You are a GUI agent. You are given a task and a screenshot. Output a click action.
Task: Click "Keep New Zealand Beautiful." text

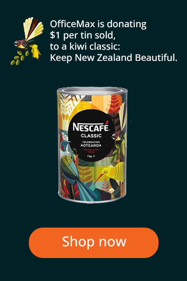coord(114,58)
